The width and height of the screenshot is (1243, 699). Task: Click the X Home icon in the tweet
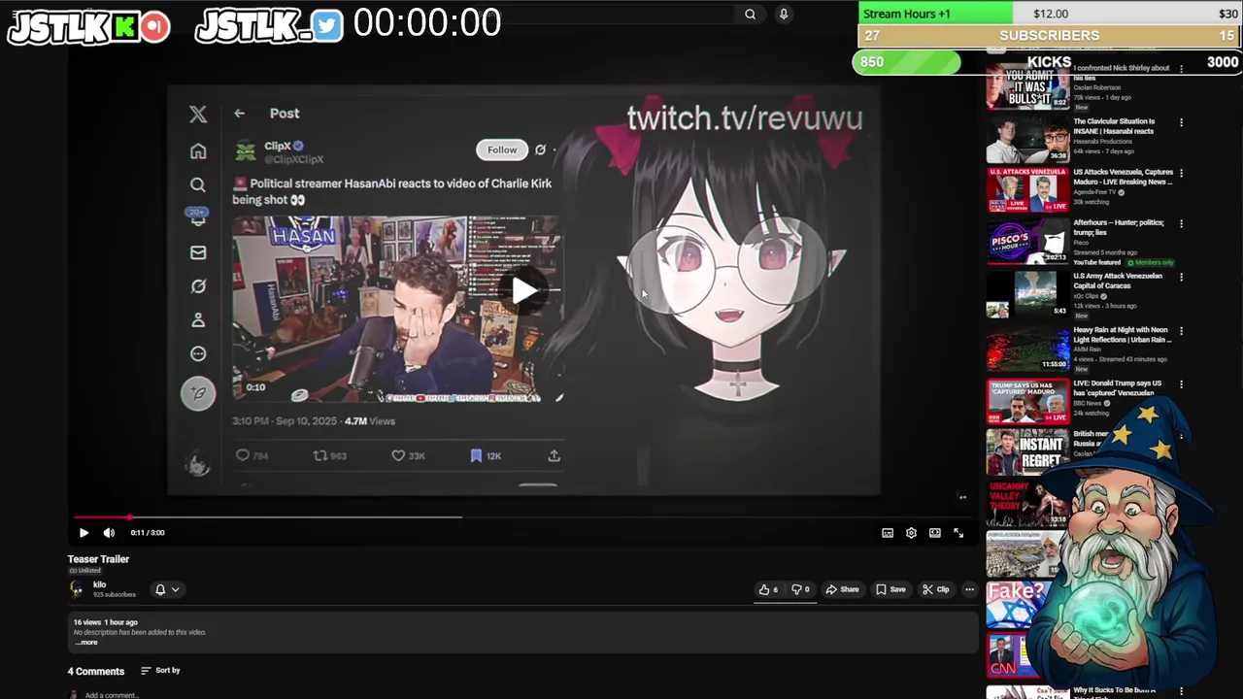198,151
